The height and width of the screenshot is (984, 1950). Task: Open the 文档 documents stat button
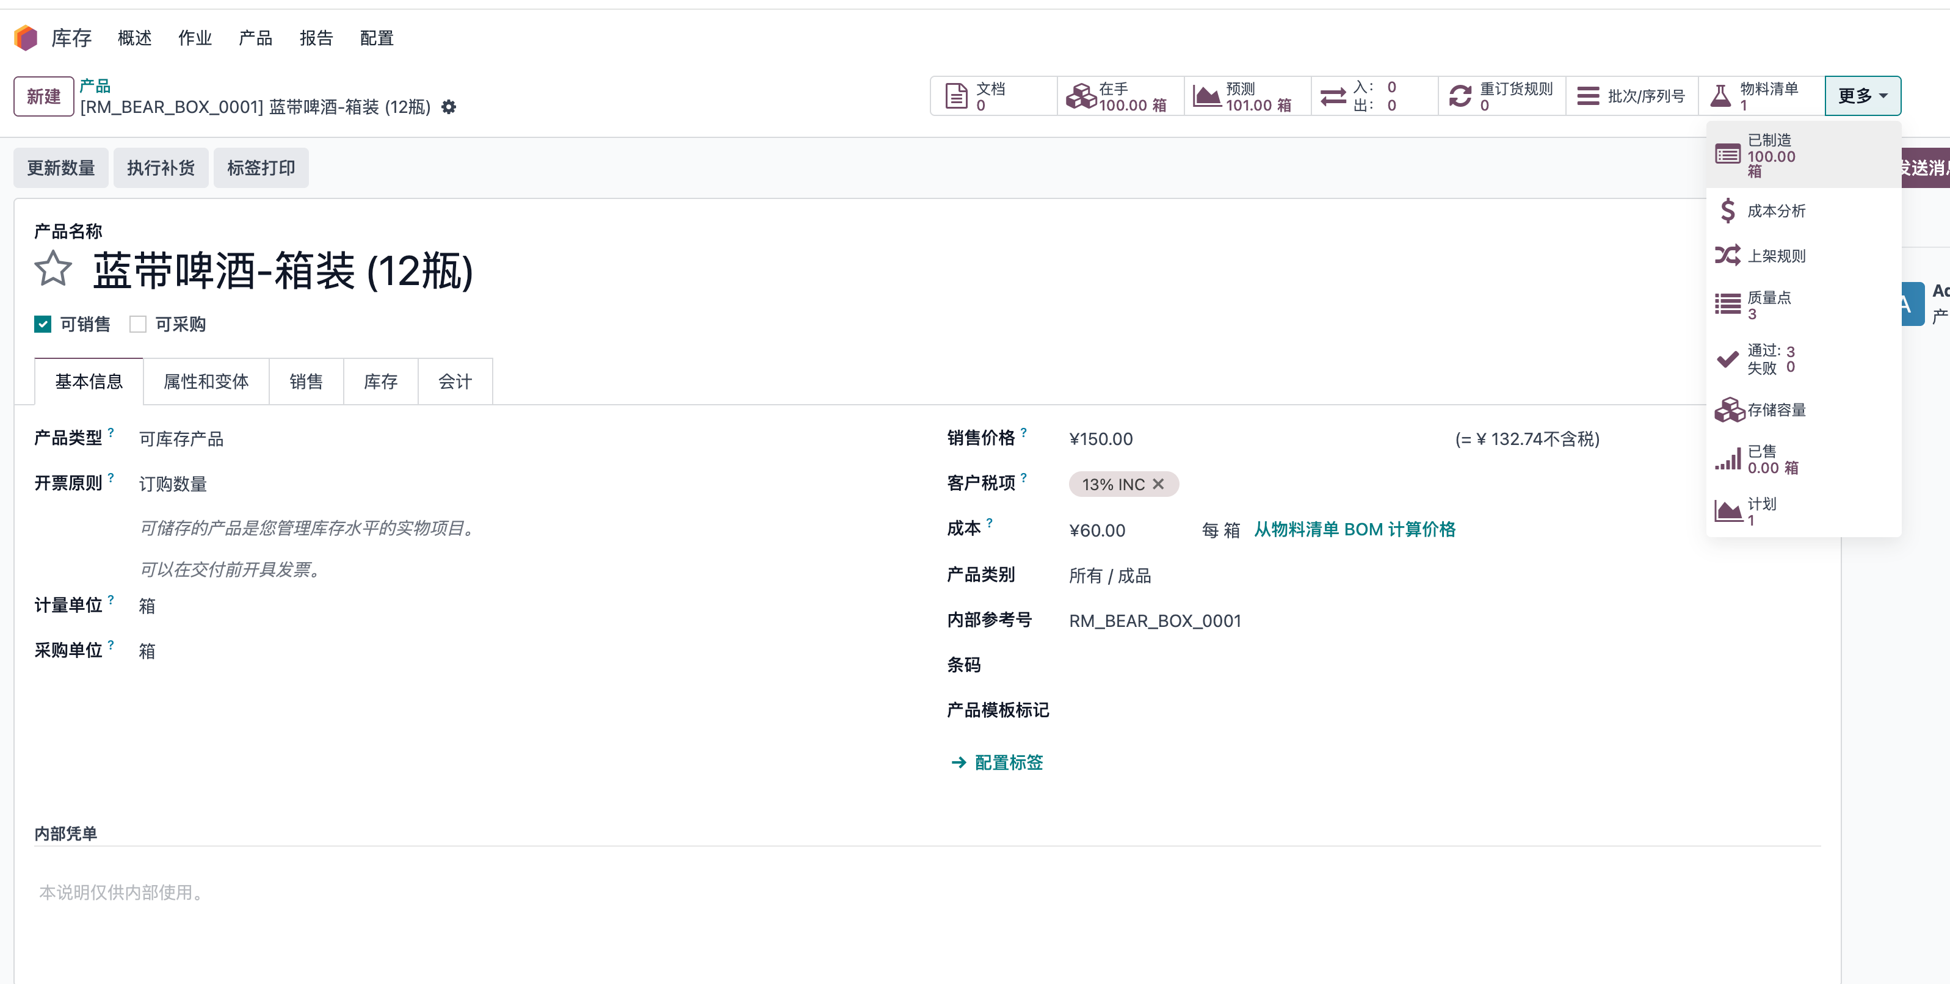993,96
